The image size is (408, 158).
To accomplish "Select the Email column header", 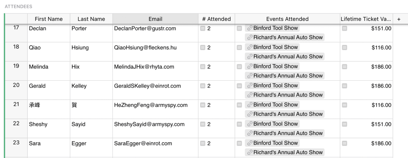I will [155, 19].
